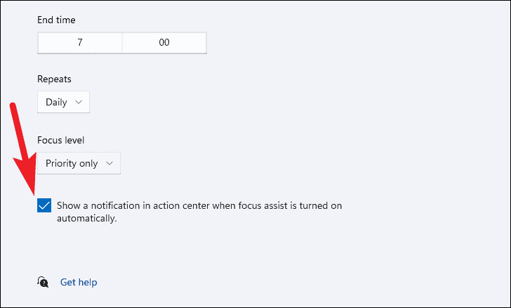Screen dimensions: 511x308
Task: Open the Get help link
Action: [79, 282]
